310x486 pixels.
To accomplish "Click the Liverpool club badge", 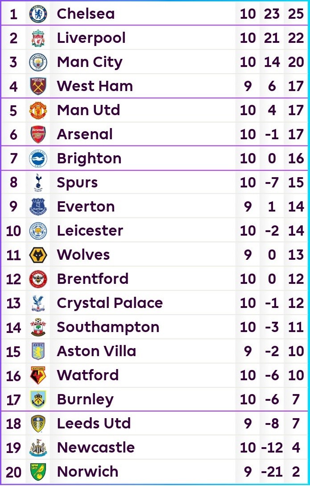I will point(38,38).
